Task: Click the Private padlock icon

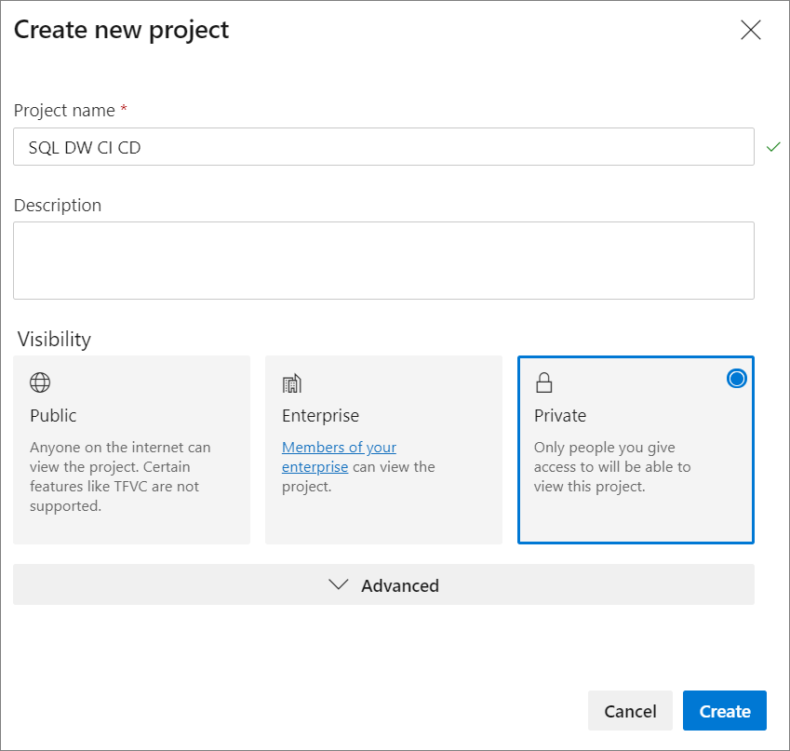Action: 543,382
